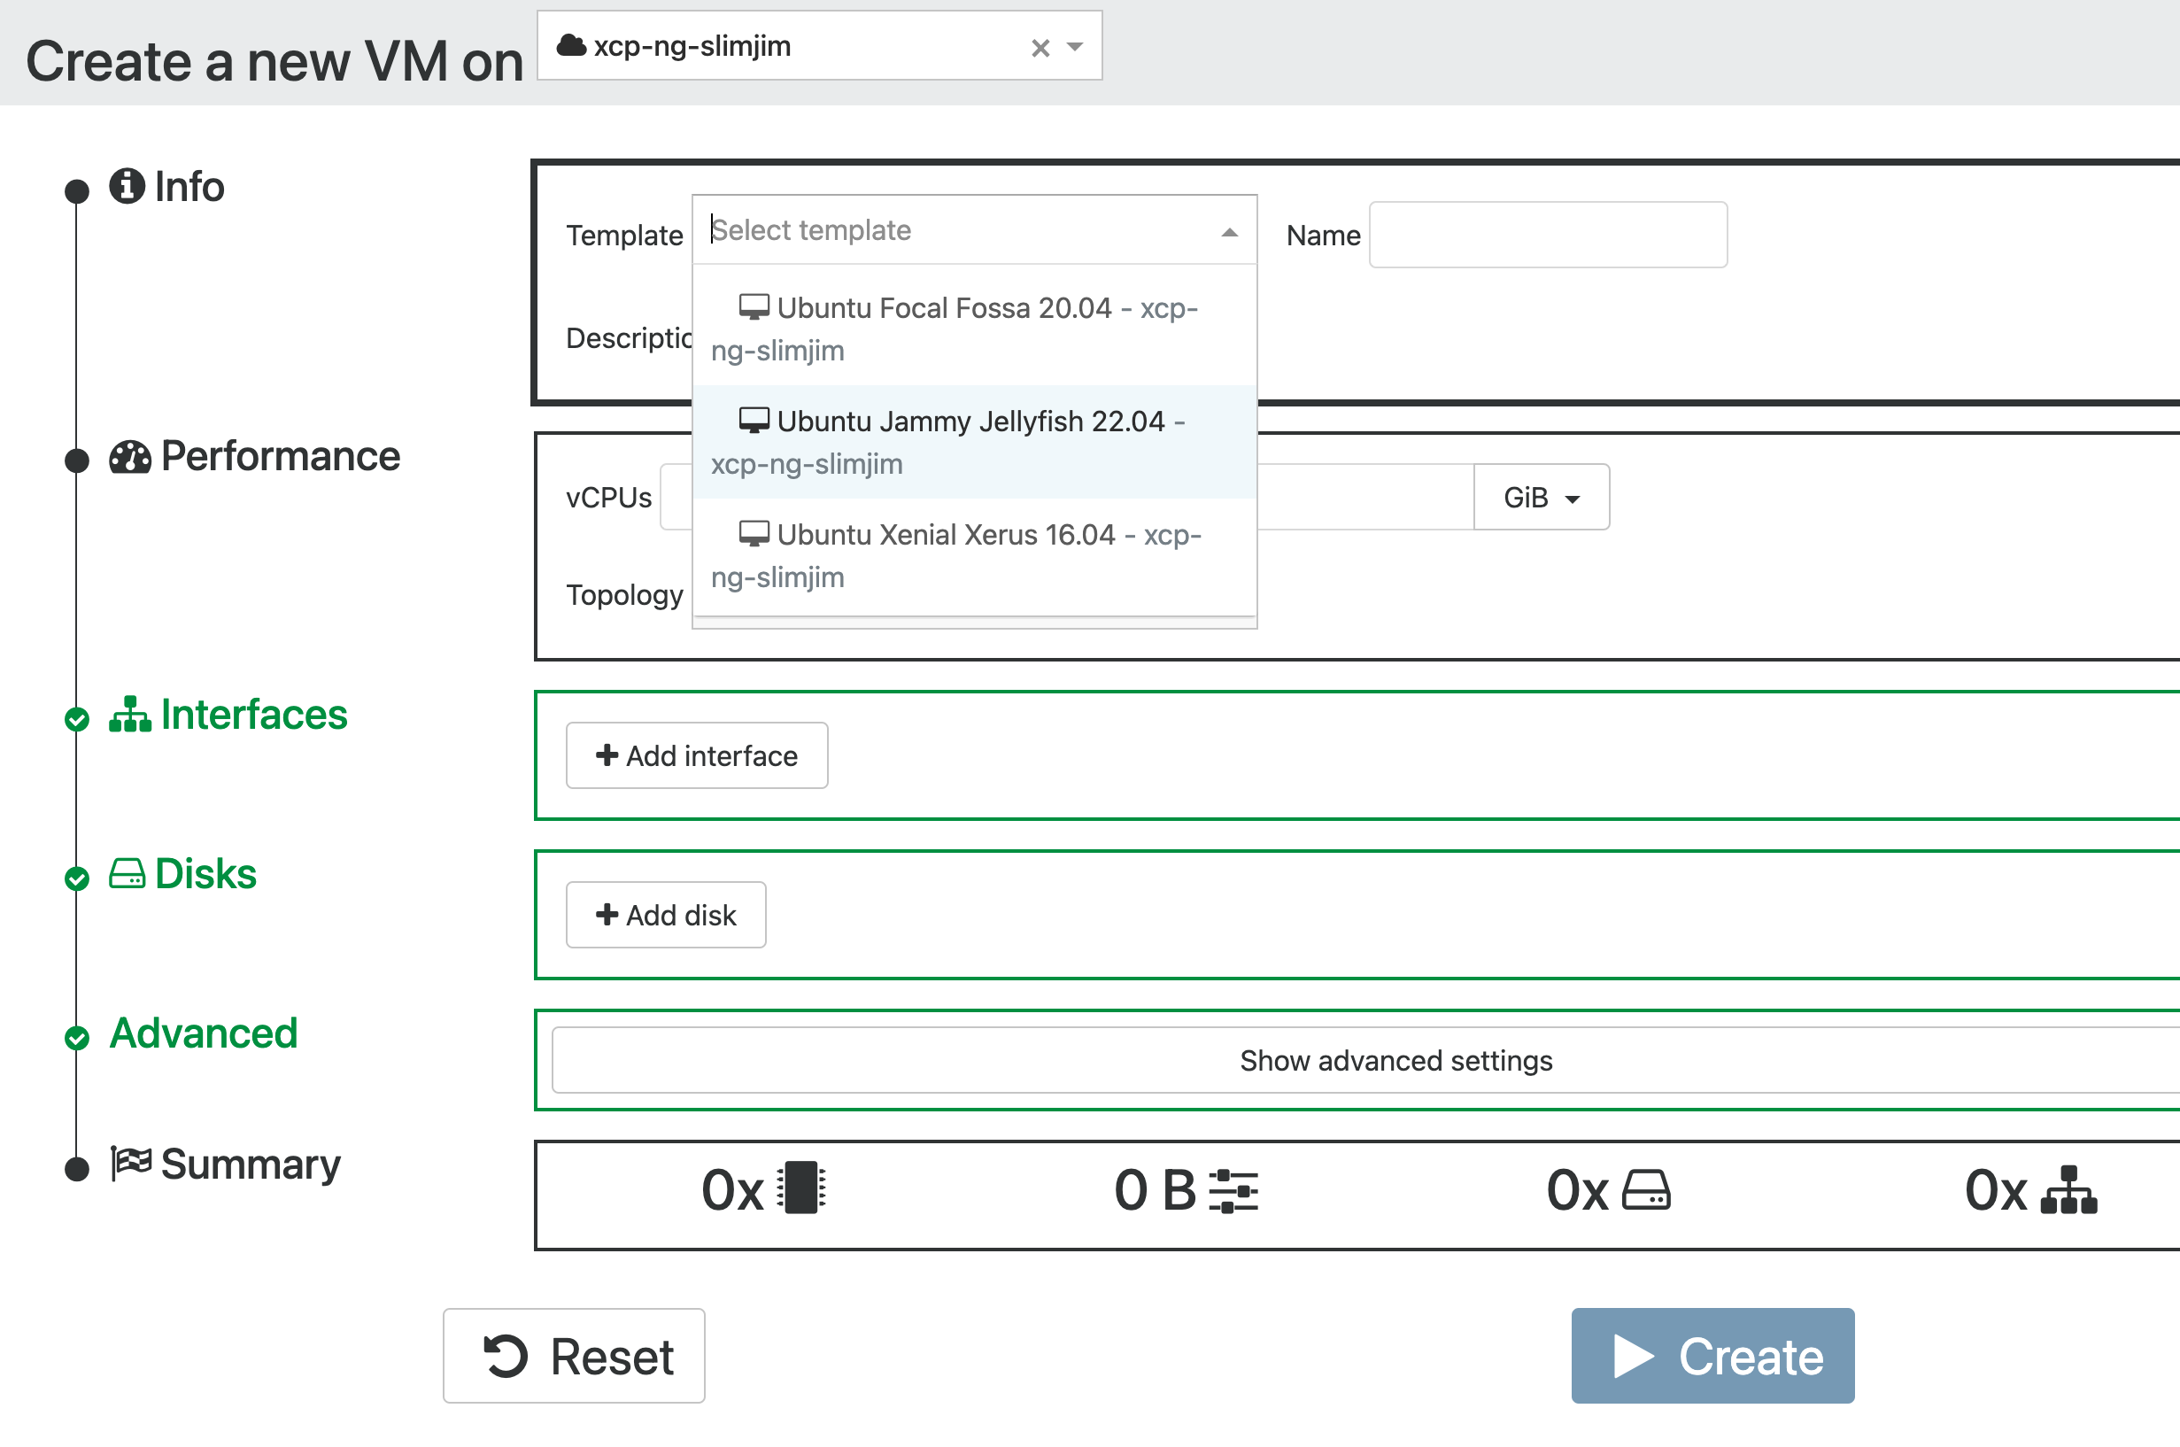The width and height of the screenshot is (2180, 1447).
Task: Click the Info section icon
Action: 127,187
